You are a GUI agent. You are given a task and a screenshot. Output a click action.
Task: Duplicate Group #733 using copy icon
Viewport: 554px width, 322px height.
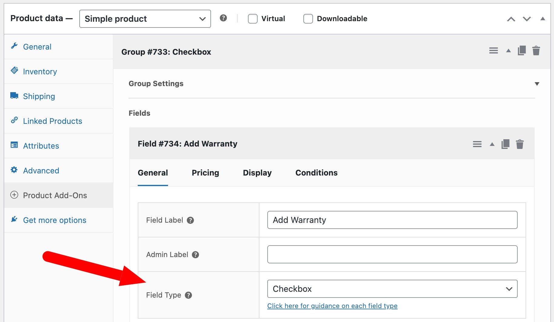(521, 50)
